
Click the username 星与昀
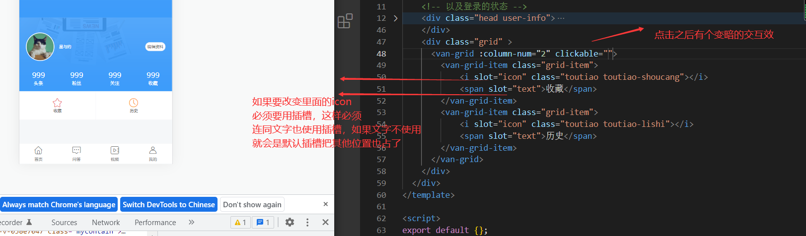click(65, 47)
